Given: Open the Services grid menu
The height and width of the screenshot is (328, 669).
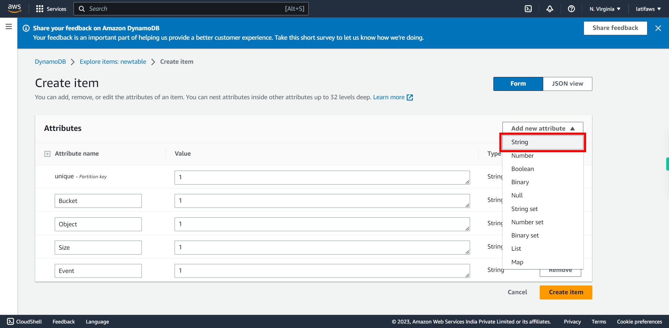Looking at the screenshot, I should pos(51,9).
